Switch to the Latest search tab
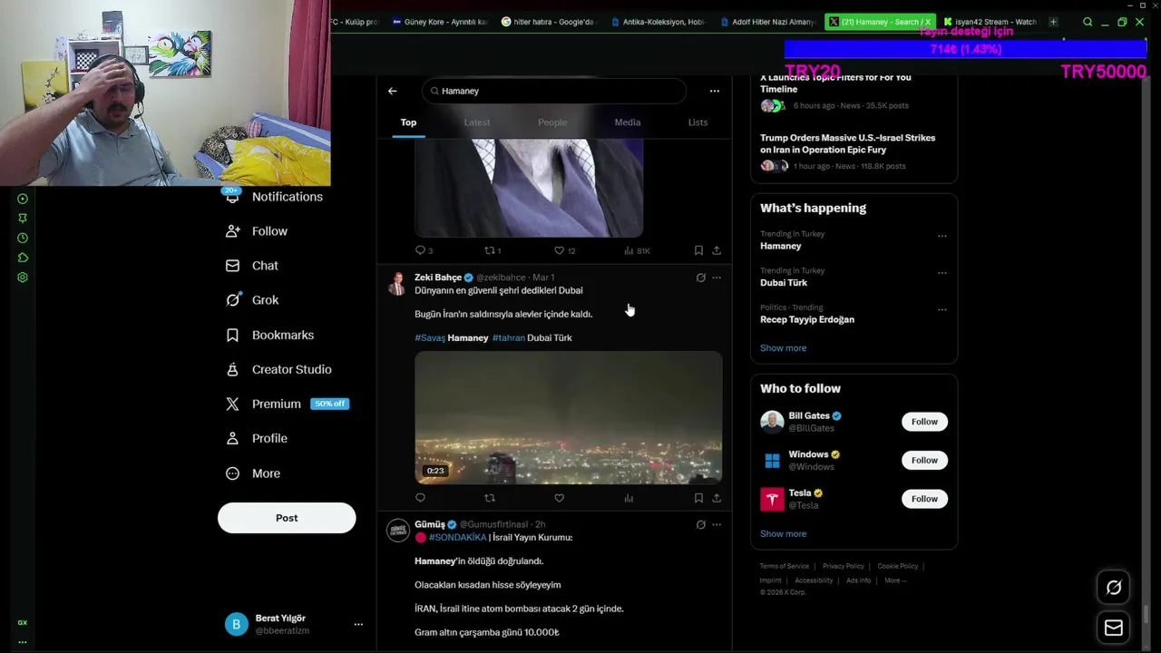The height and width of the screenshot is (653, 1161). [x=477, y=122]
